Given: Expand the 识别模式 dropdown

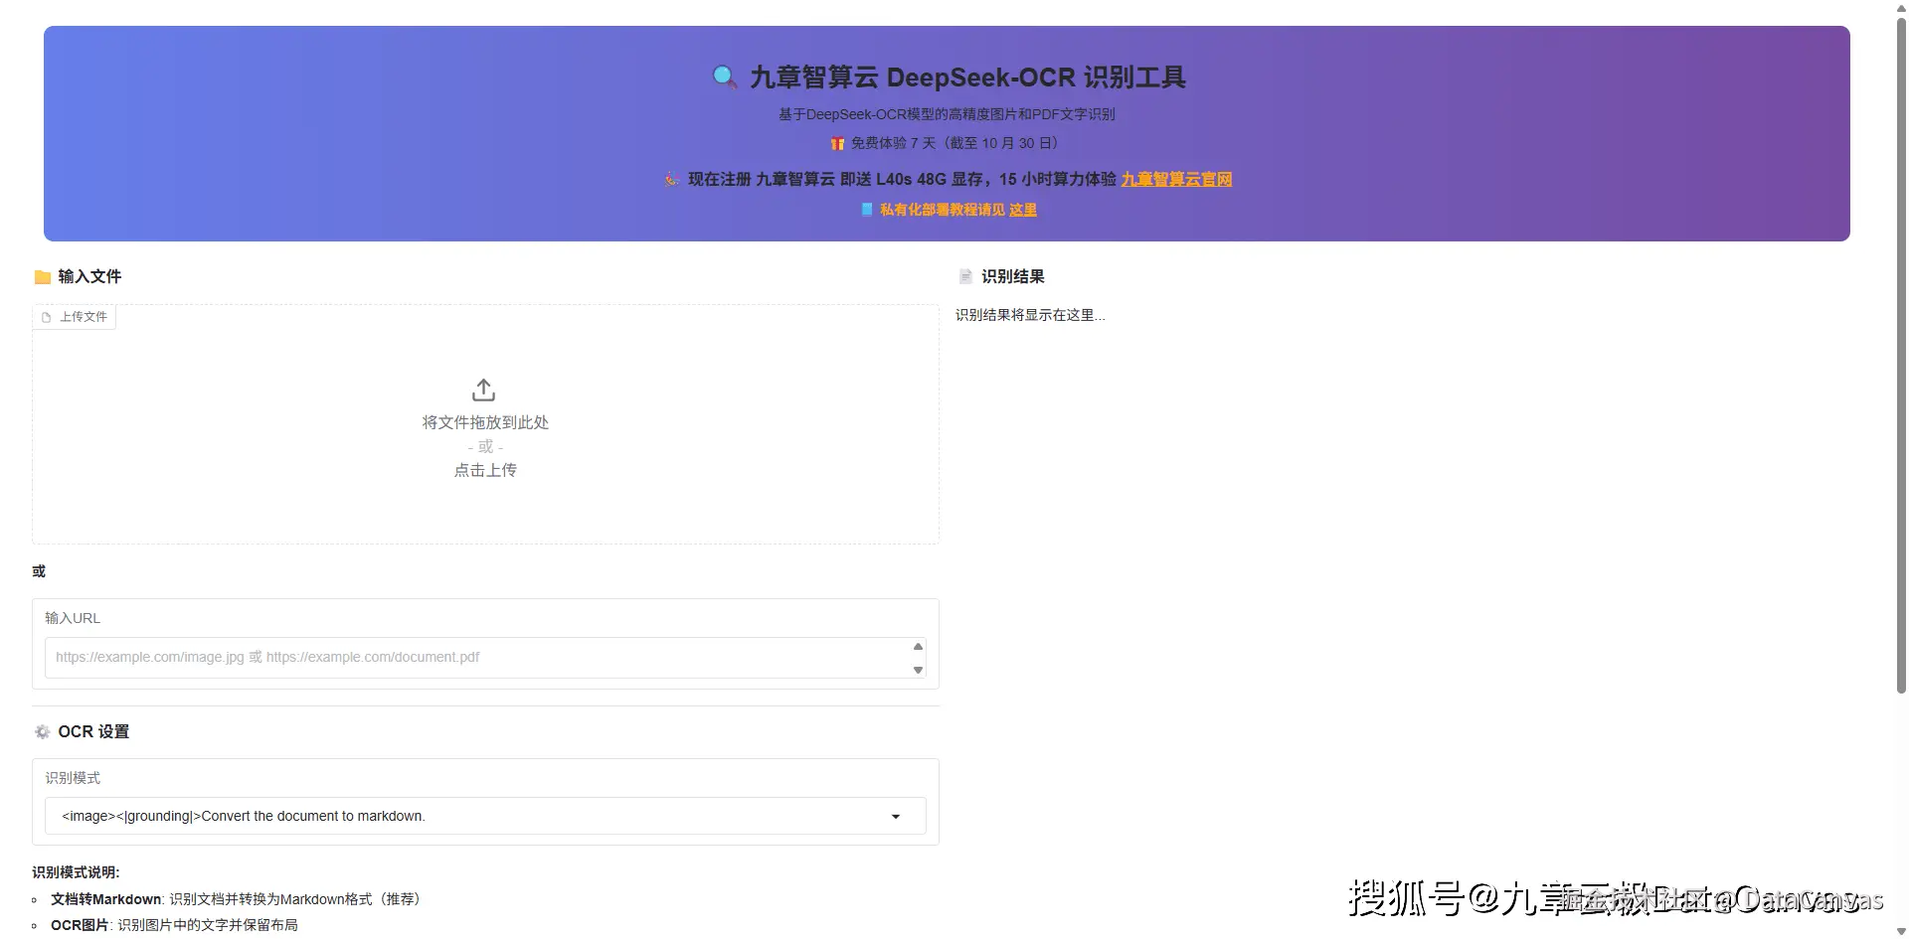Looking at the screenshot, I should pos(485,817).
